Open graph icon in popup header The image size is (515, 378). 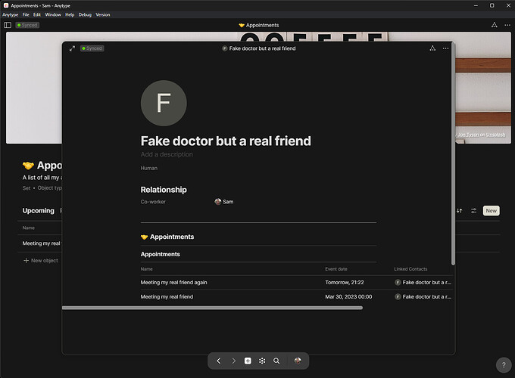[432, 48]
